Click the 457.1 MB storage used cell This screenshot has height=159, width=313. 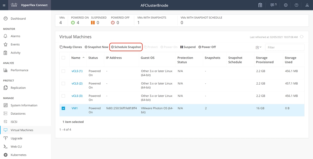tap(291, 83)
